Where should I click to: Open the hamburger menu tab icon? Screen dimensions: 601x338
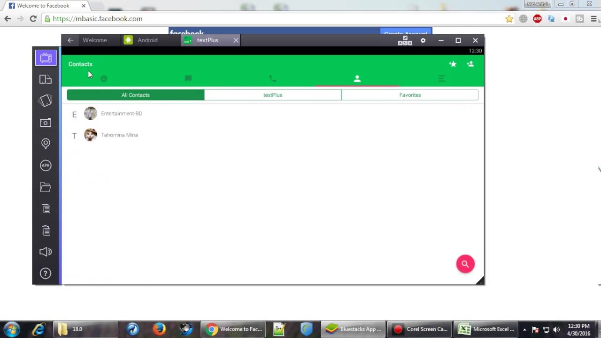[x=441, y=78]
